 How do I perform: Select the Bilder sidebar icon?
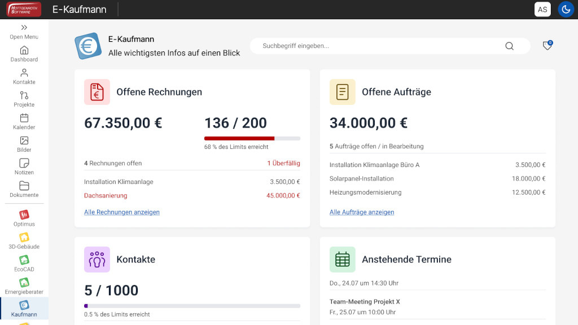[x=24, y=144]
